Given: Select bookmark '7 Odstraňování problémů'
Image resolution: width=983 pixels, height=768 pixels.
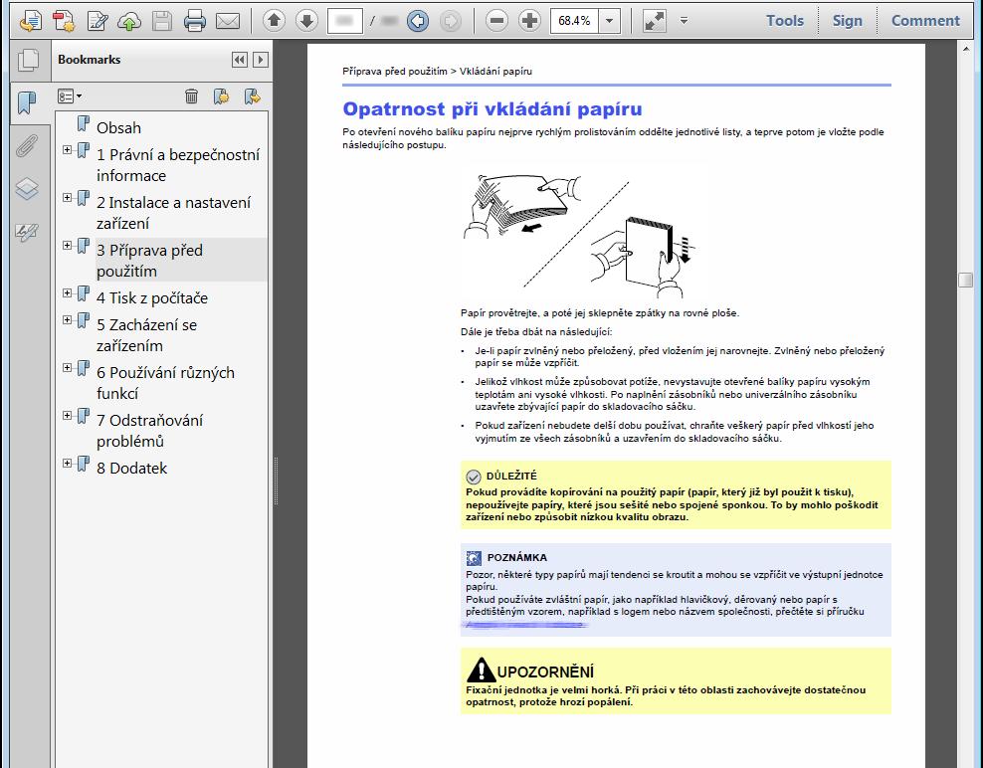Looking at the screenshot, I should click(150, 430).
